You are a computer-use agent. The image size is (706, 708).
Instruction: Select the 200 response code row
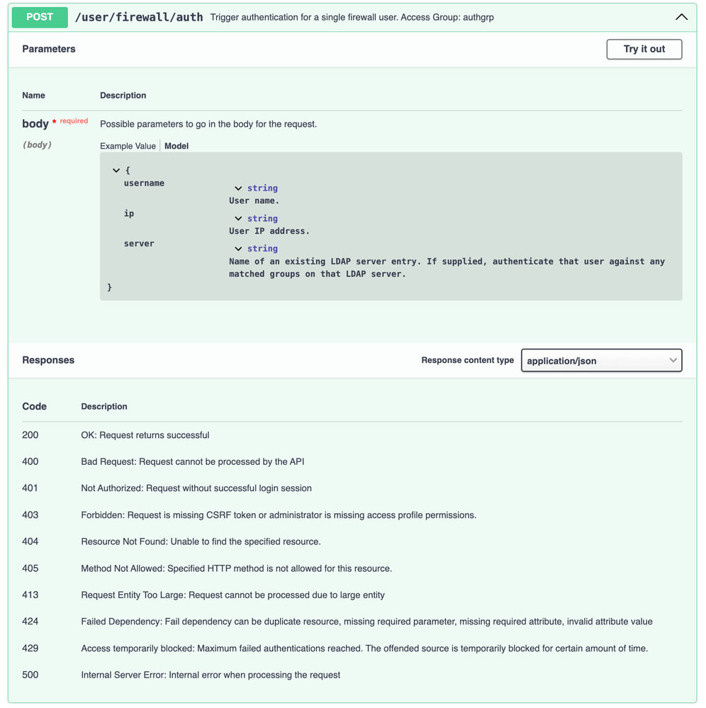click(x=30, y=435)
